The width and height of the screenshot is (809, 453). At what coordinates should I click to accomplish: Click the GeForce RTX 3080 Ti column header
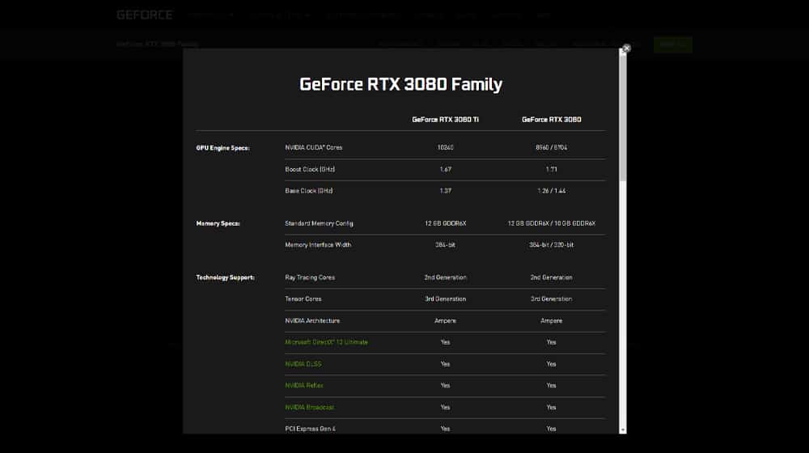[445, 119]
